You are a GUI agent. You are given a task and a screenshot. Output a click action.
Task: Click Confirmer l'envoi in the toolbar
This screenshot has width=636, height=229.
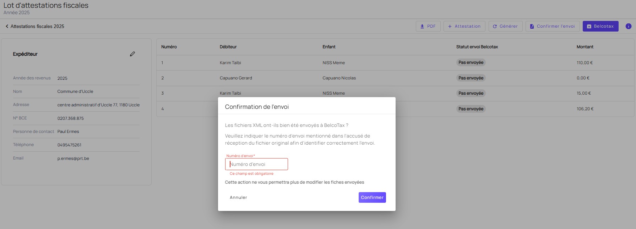[x=552, y=26]
